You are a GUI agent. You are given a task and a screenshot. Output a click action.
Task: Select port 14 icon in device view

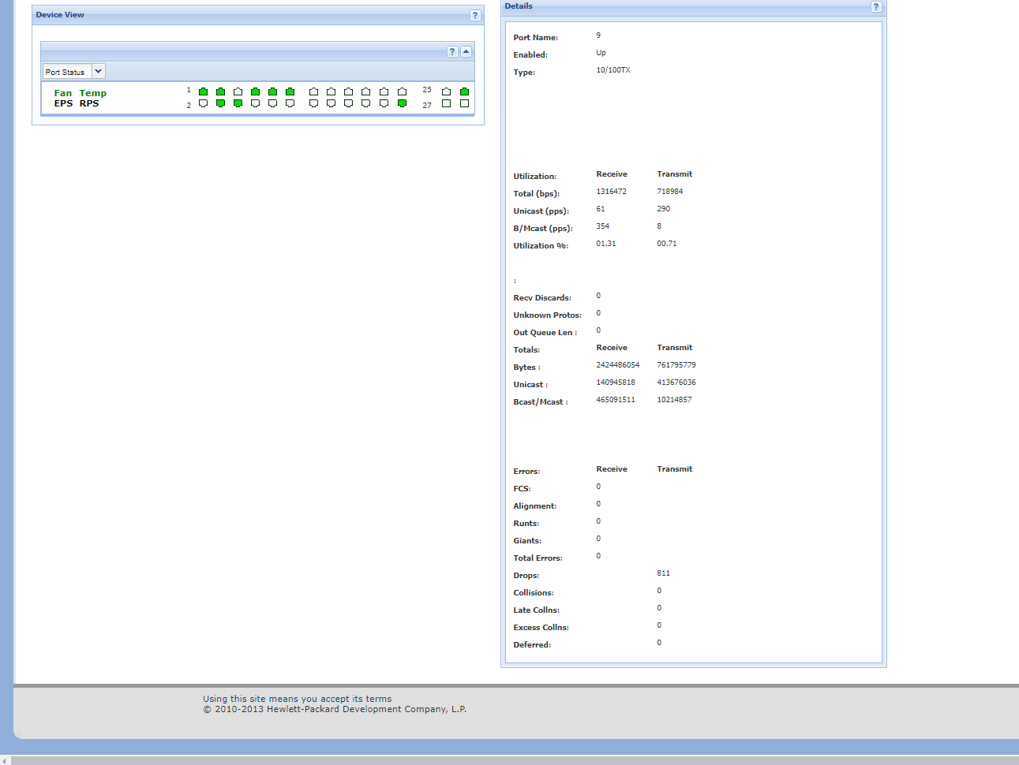point(313,103)
